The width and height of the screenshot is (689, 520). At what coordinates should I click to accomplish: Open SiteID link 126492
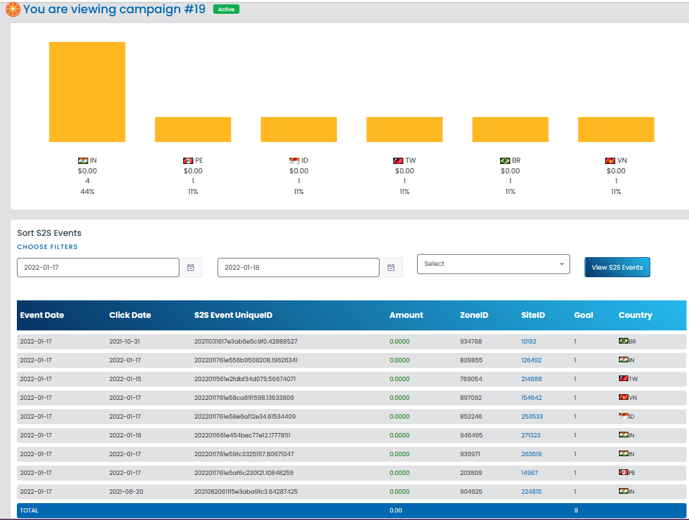pyautogui.click(x=531, y=360)
